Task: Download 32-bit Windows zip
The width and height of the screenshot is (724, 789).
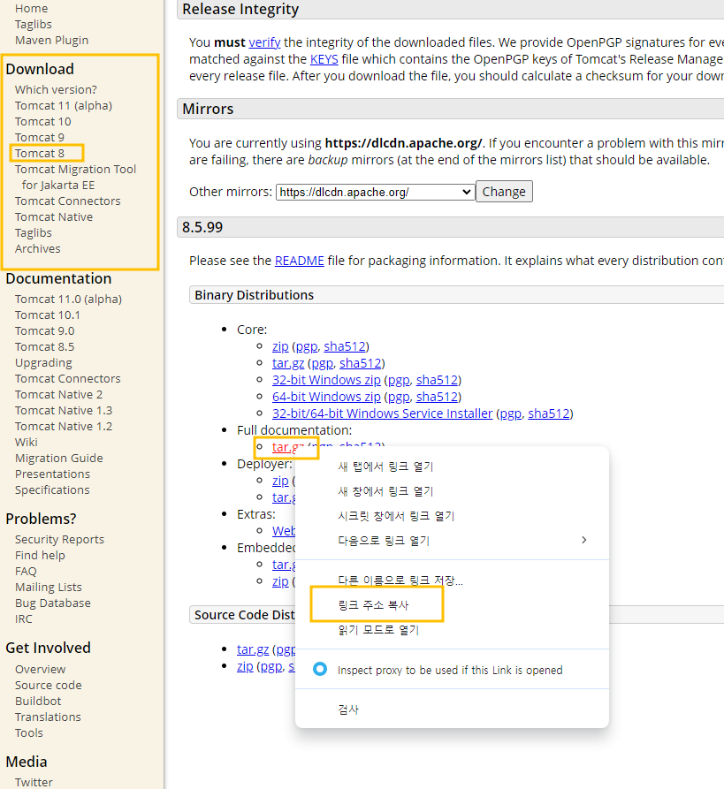Action: point(326,380)
